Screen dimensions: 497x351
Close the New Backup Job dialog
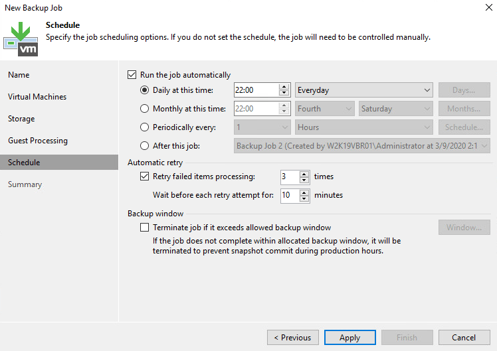[489, 7]
